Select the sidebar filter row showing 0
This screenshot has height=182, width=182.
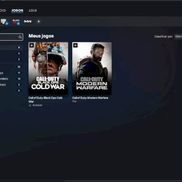pos(11,91)
